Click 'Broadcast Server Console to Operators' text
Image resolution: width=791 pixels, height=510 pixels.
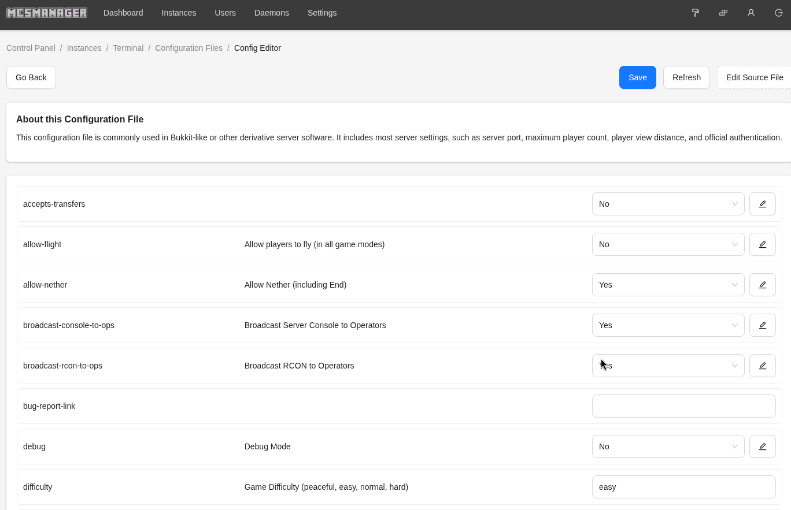point(315,325)
